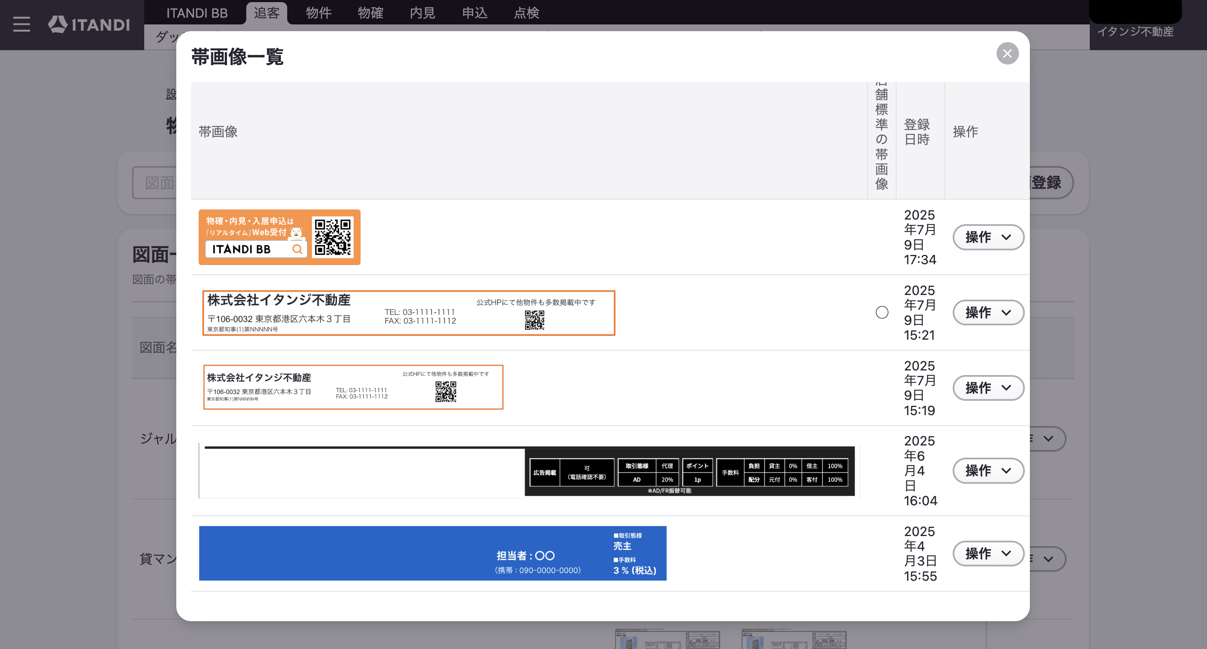
Task: Click date 2025年6月4日 16:04
Action: (920, 471)
